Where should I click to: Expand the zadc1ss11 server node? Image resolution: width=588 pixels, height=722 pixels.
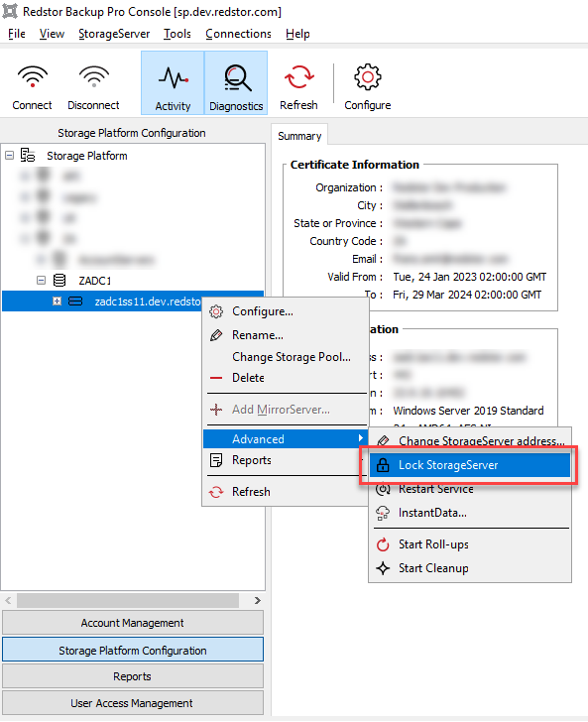coord(57,301)
